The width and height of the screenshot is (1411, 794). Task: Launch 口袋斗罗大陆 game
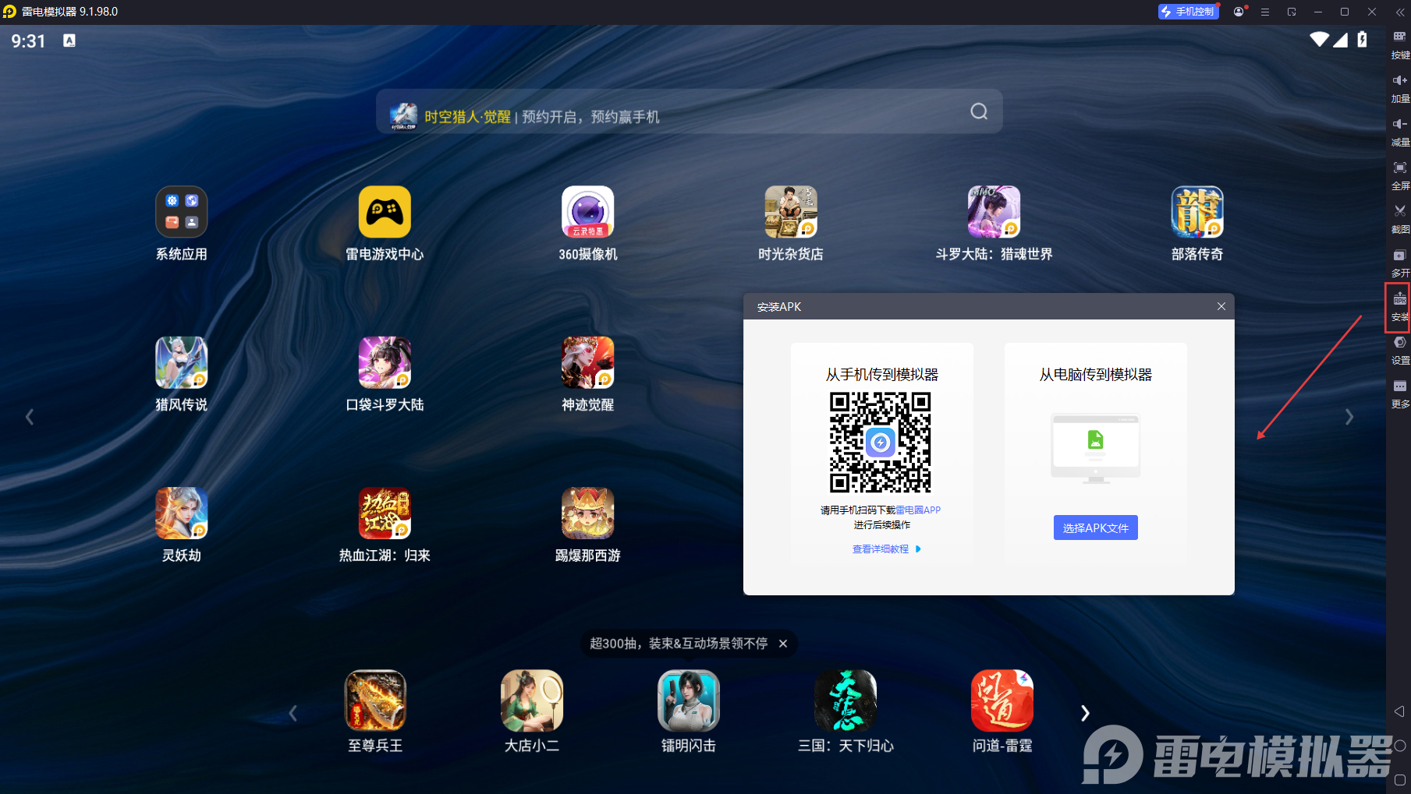(385, 362)
